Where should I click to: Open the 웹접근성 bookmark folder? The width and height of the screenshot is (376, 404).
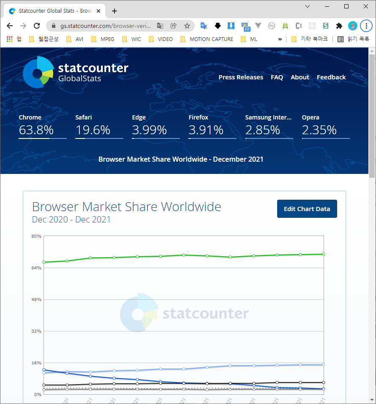coord(44,39)
